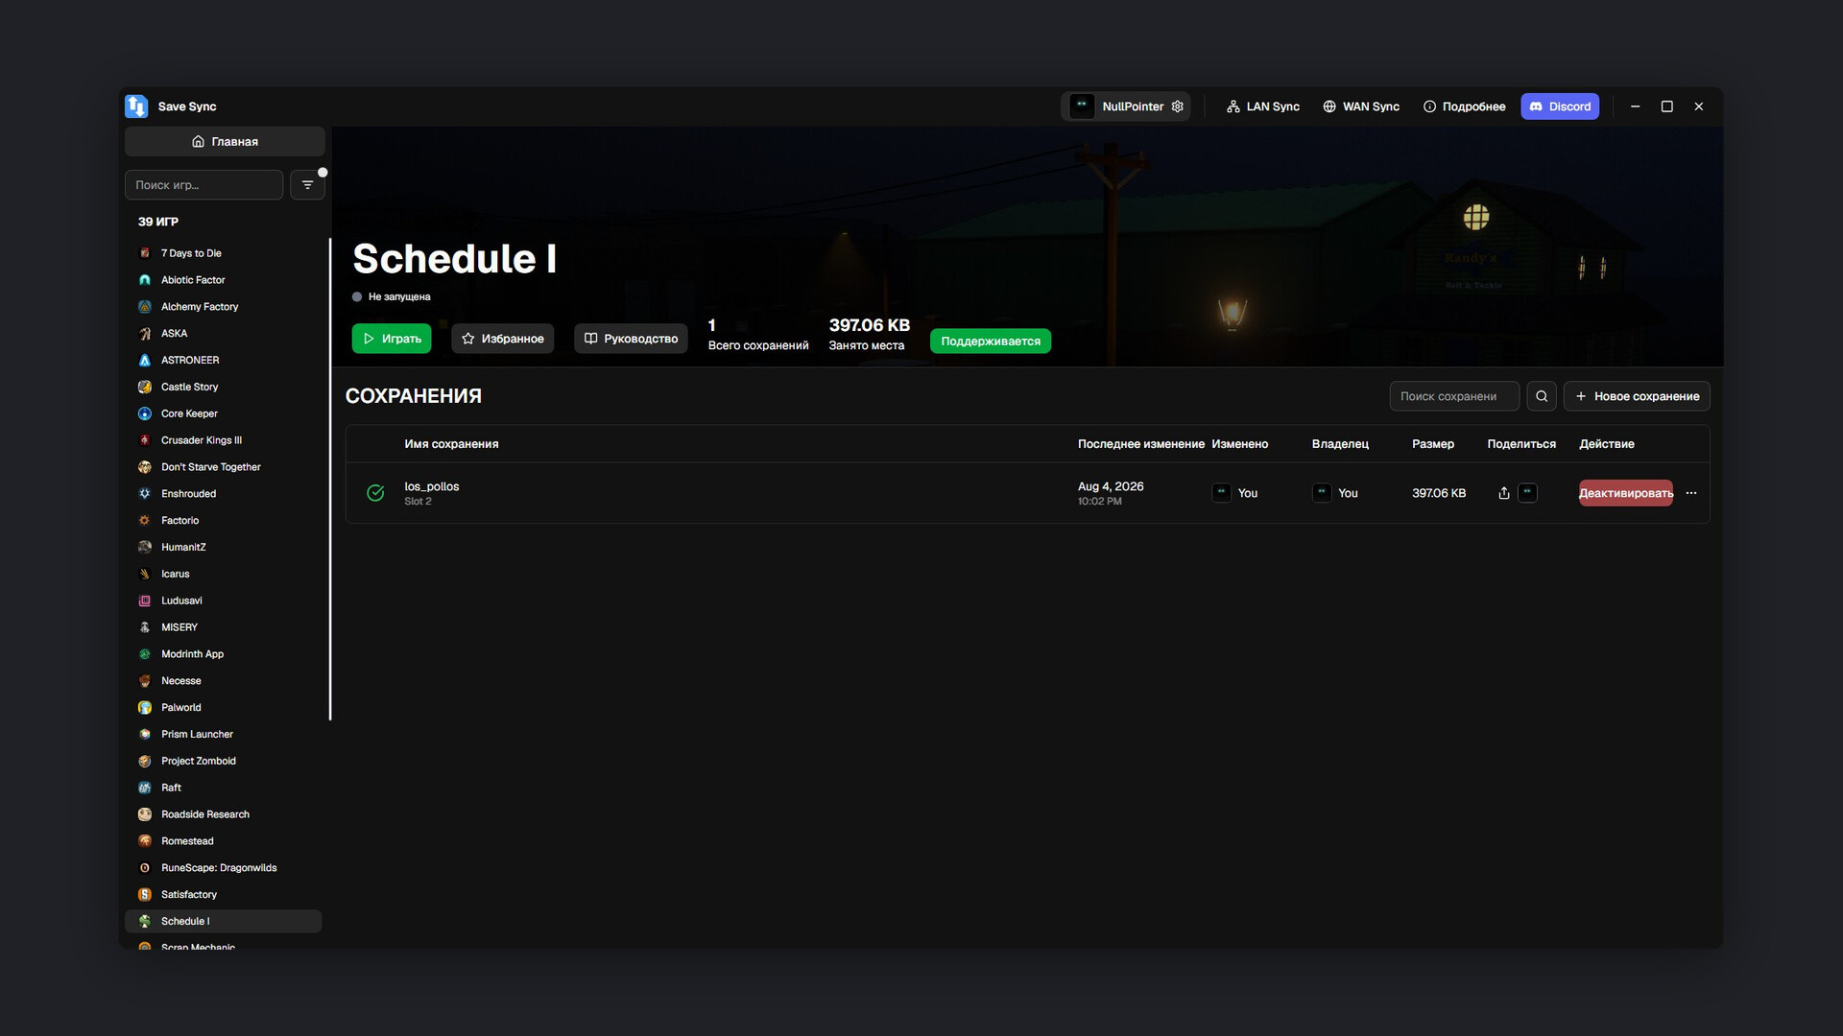
Task: Click shared user avatar in Share column
Action: (1527, 493)
